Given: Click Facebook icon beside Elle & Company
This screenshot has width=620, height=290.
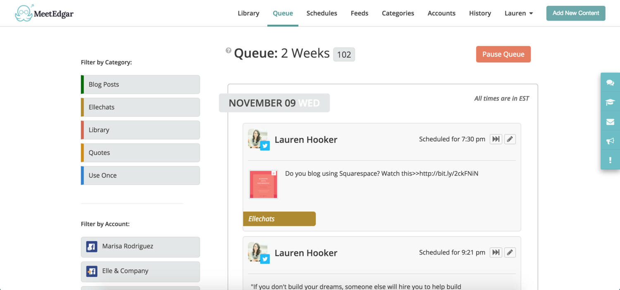Looking at the screenshot, I should tap(91, 271).
